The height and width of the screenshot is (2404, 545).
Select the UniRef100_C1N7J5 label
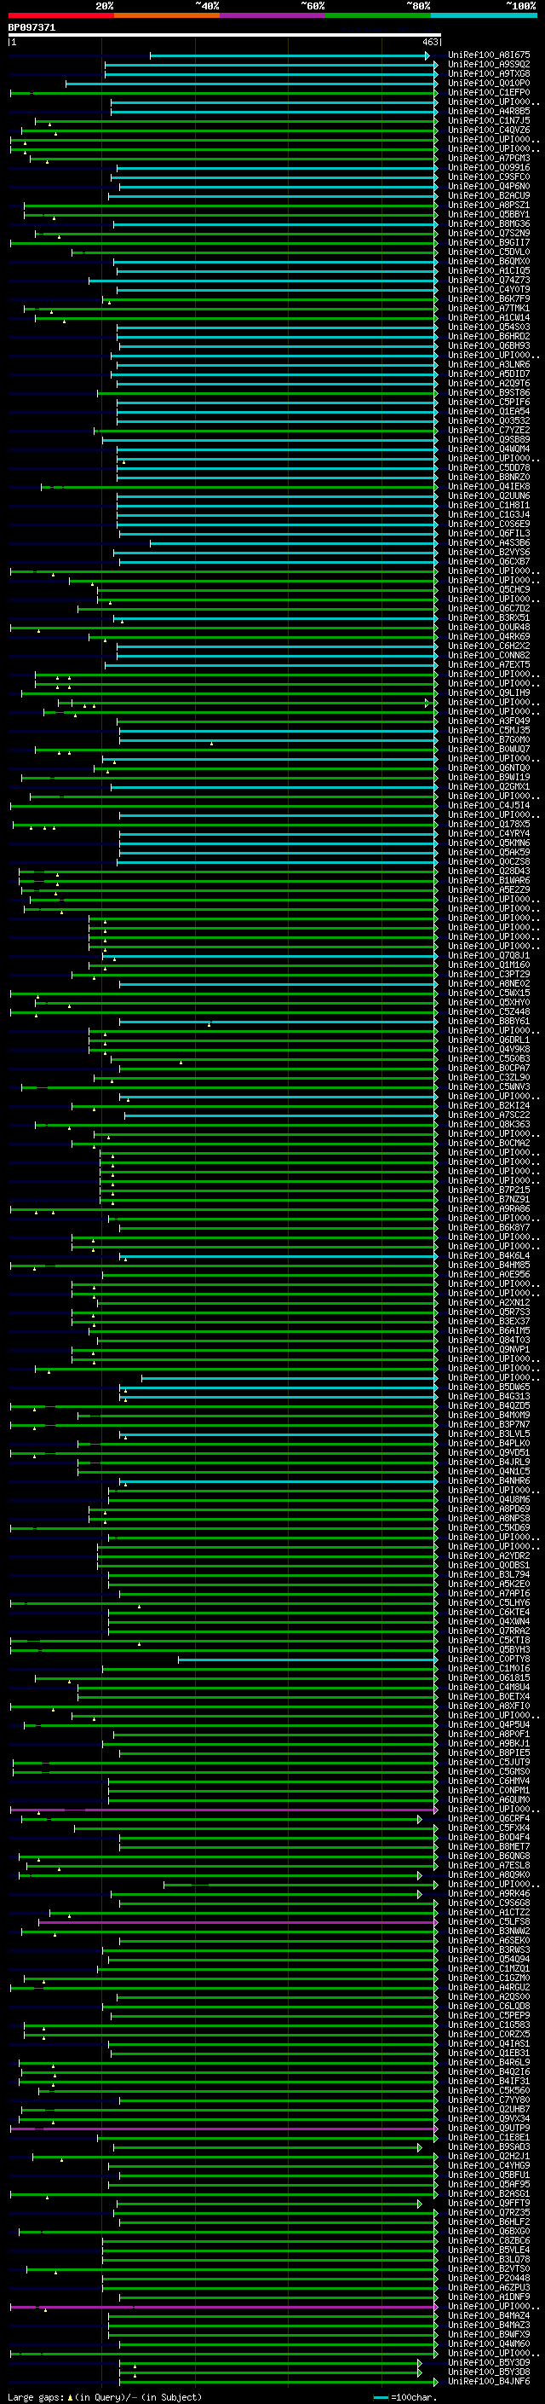[489, 121]
